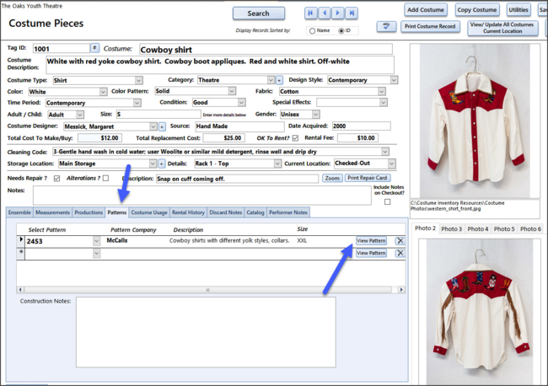Image resolution: width=548 pixels, height=386 pixels.
Task: Jump to the last record arrow
Action: [350, 13]
